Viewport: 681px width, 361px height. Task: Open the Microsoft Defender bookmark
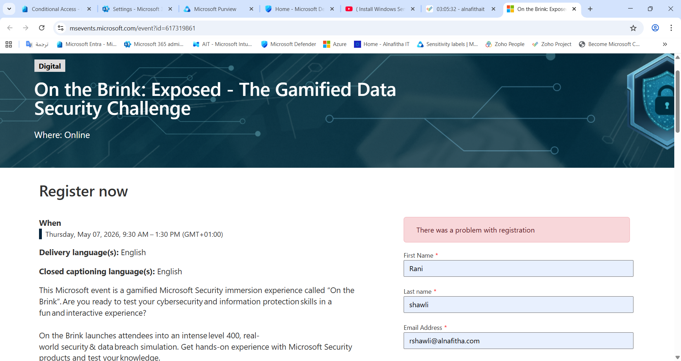point(288,44)
